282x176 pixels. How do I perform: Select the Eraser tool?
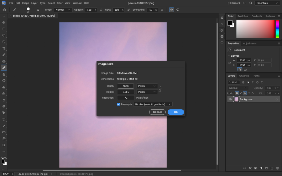[4, 87]
